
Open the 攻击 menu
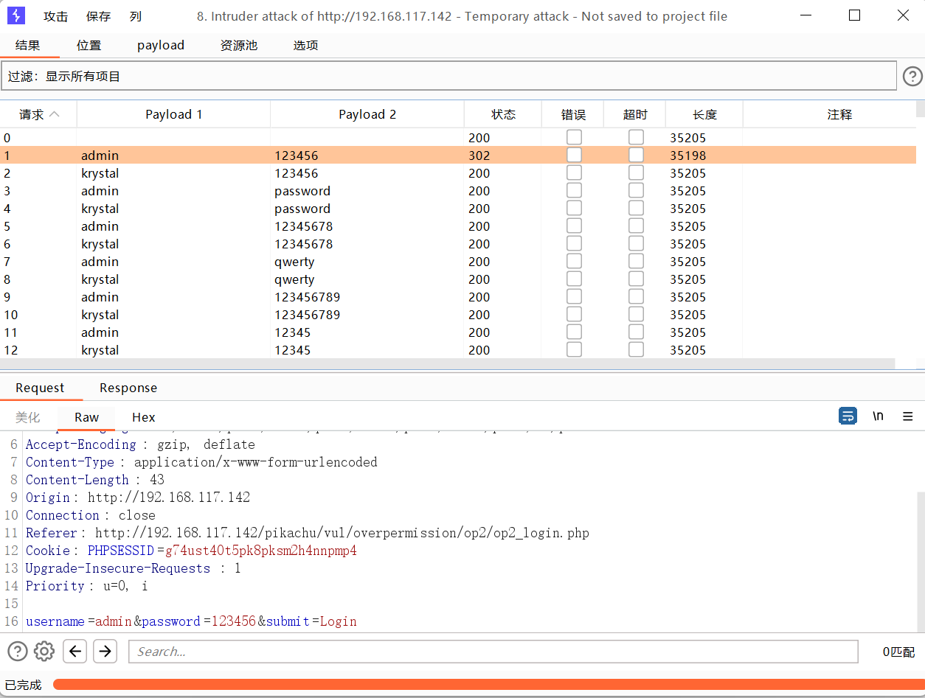click(56, 16)
